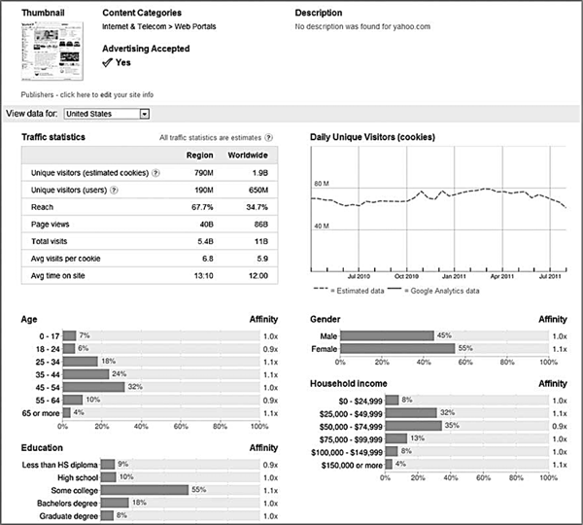Click the Worldwide column header
583x525 pixels.
[x=248, y=155]
